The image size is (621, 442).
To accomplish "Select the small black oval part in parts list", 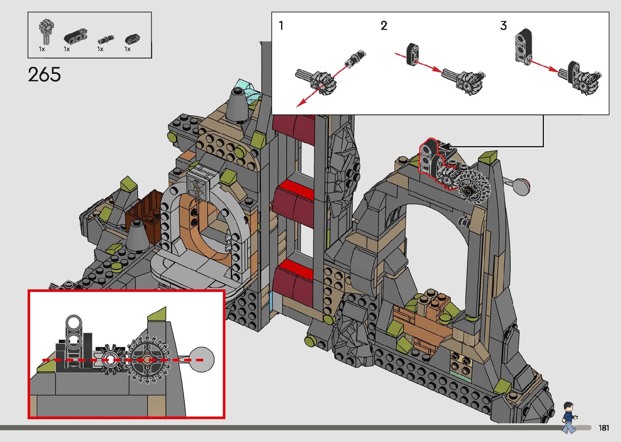I will [132, 39].
